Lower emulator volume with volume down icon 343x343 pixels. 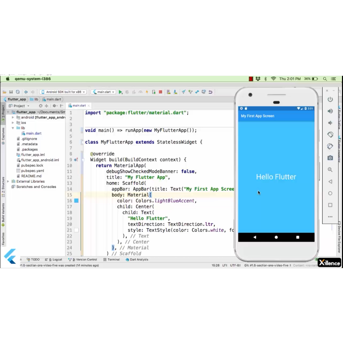[330, 123]
